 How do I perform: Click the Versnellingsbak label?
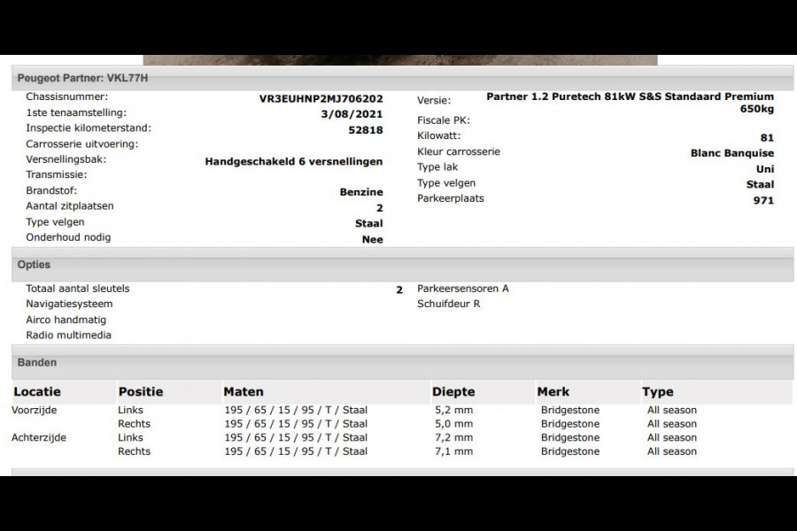pyautogui.click(x=66, y=159)
